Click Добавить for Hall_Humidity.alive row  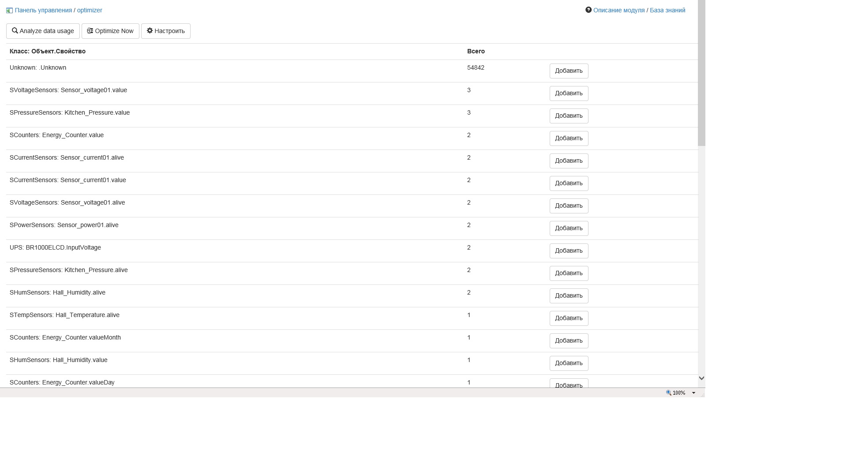click(x=569, y=296)
